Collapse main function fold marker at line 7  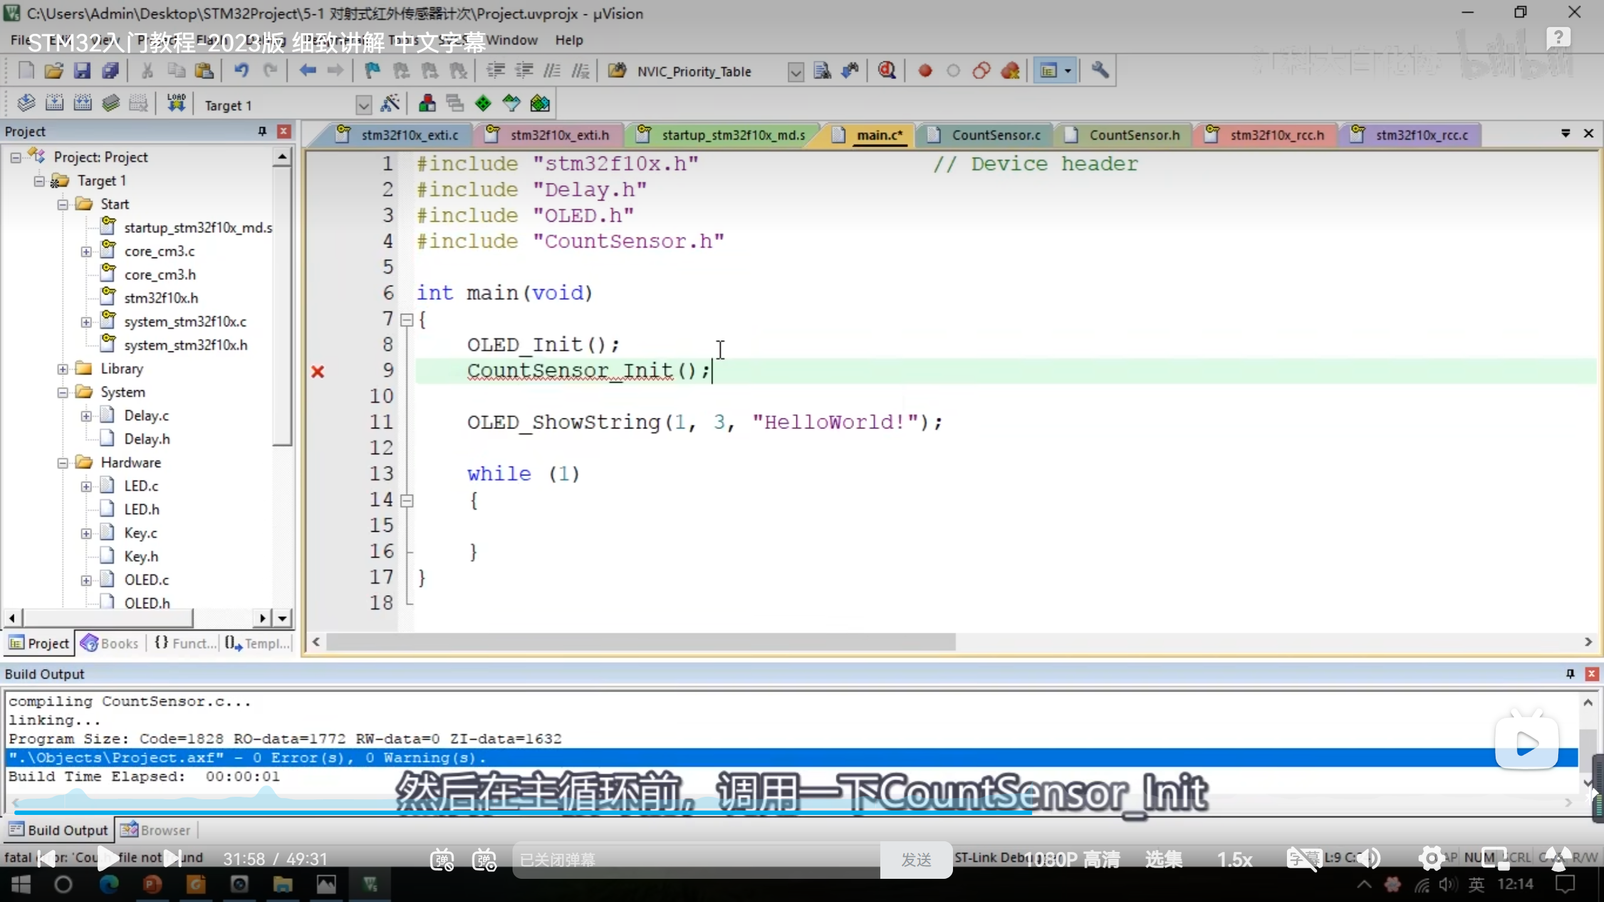407,320
